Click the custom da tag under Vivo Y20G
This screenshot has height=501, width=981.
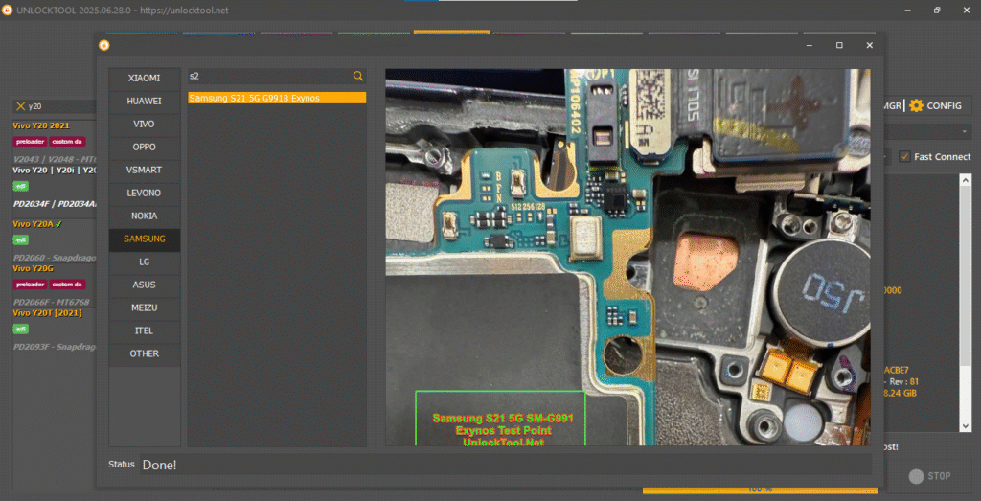click(x=67, y=285)
